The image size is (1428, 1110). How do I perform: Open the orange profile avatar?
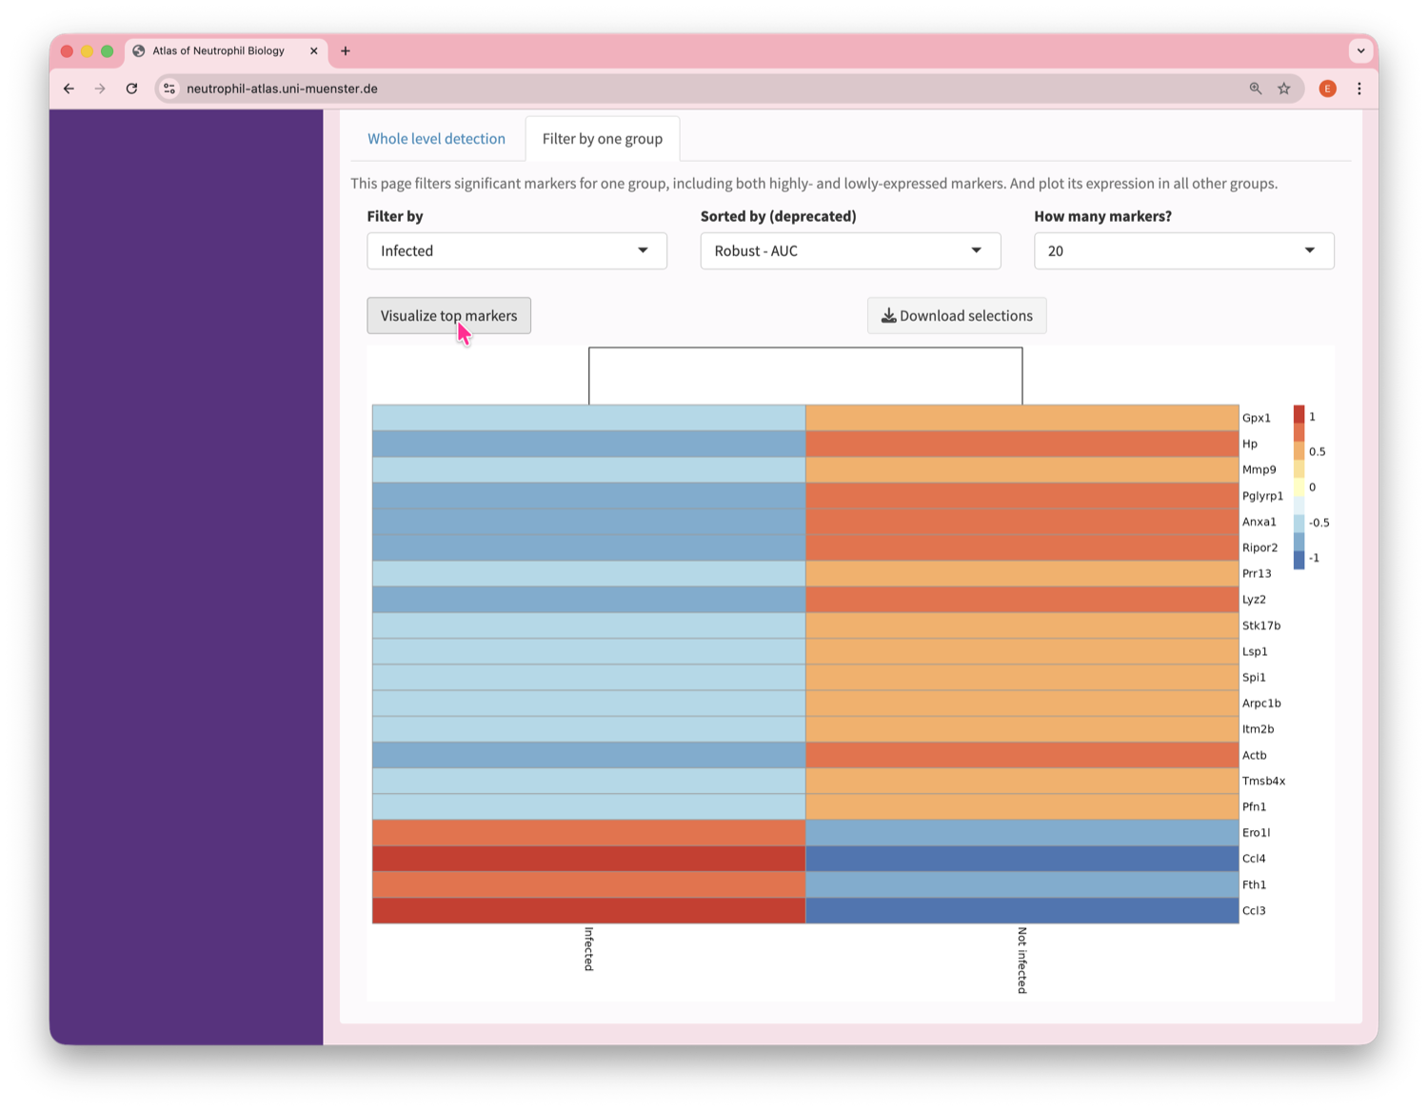click(x=1327, y=89)
